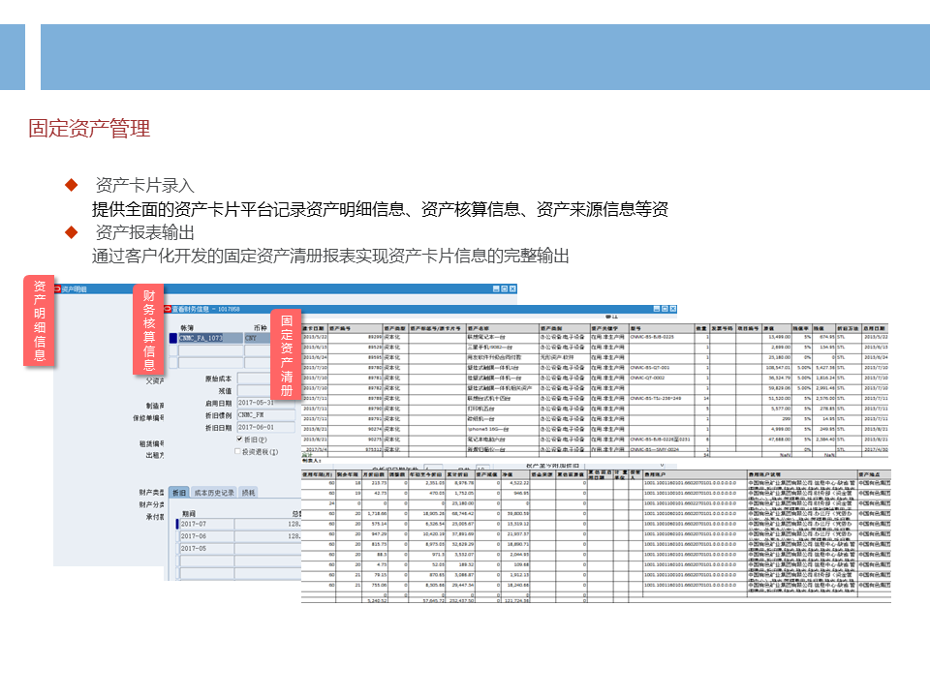The height and width of the screenshot is (697, 930).
Task: Click 折旧日期 field showing 2017-06-01
Action: [x=265, y=427]
